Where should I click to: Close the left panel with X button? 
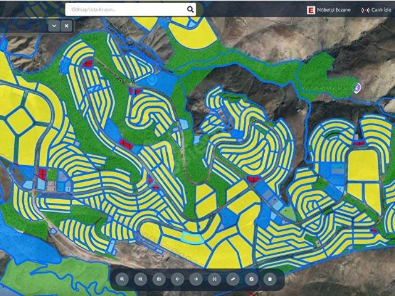click(67, 26)
